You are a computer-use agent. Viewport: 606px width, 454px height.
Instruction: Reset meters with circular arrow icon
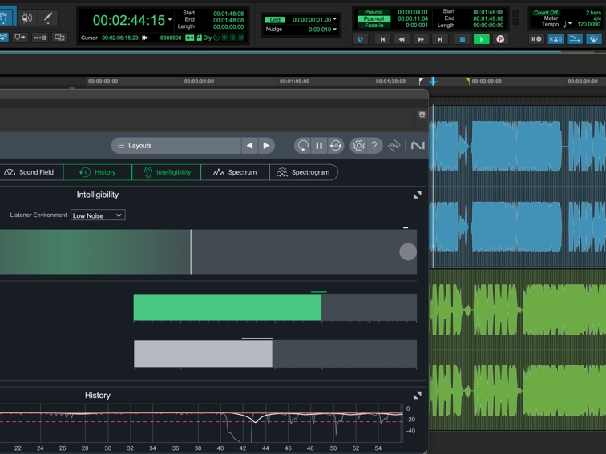tap(303, 146)
